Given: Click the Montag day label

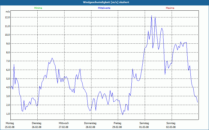Looking at the screenshot, I should pos(10,123).
